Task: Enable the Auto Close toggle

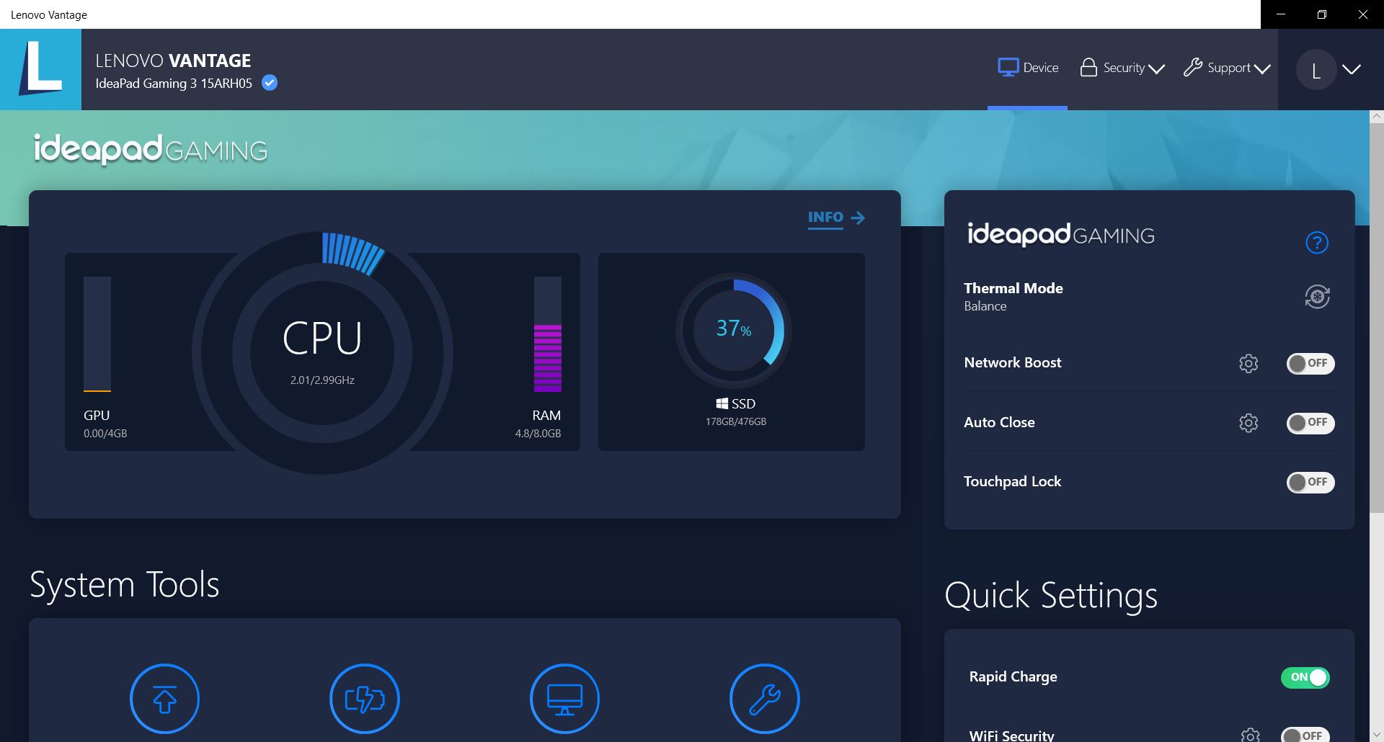Action: click(x=1310, y=423)
